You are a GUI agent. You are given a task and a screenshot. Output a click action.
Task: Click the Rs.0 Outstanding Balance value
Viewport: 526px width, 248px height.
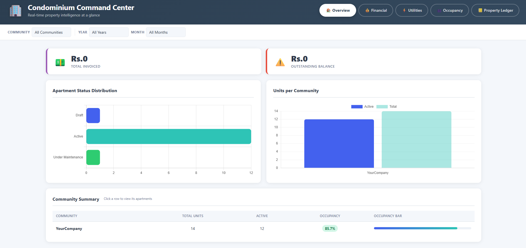299,59
